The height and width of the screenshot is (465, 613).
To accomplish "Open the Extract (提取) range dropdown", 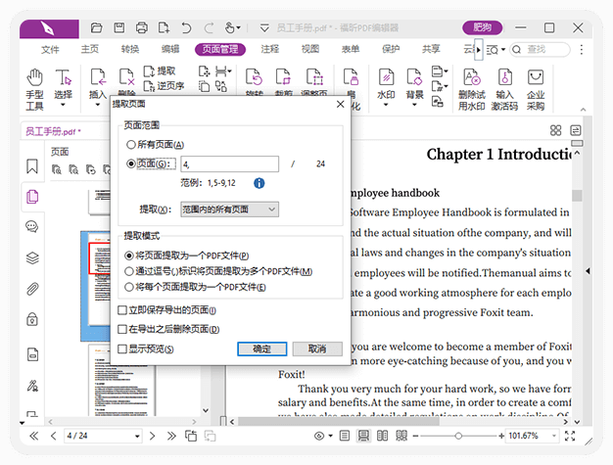I will pos(229,209).
